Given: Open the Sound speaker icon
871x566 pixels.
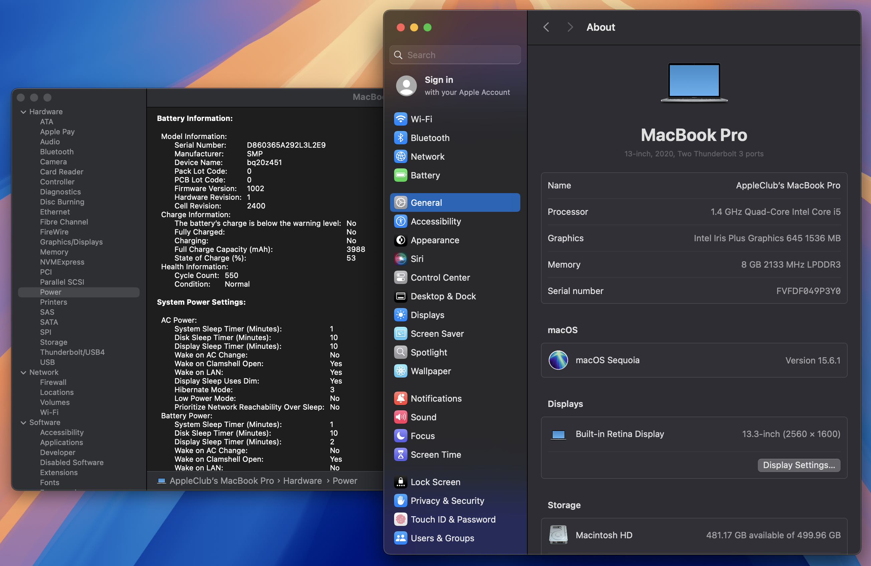Looking at the screenshot, I should pos(400,417).
